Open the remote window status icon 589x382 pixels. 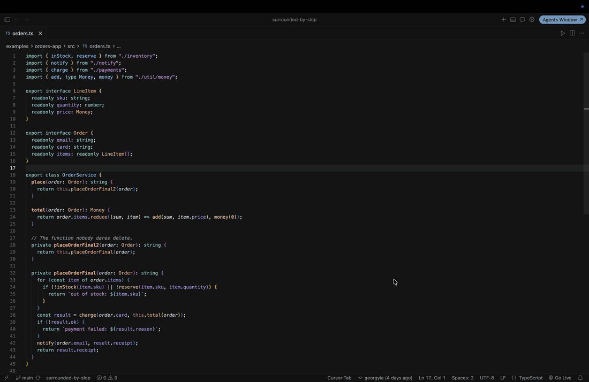[6, 378]
